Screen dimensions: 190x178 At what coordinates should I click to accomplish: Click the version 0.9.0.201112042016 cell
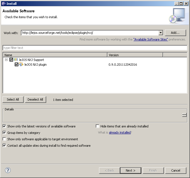click(123, 65)
